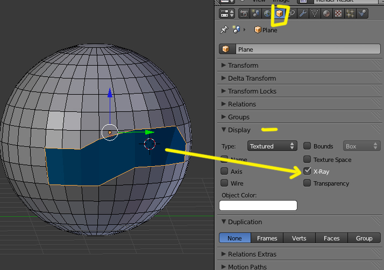Click the breadcrumb arrow after scene icon
This screenshot has width=384, height=270.
[244, 30]
